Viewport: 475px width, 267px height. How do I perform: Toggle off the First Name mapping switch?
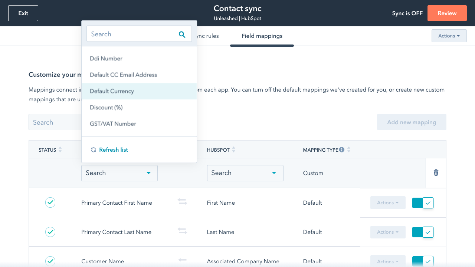click(x=423, y=203)
